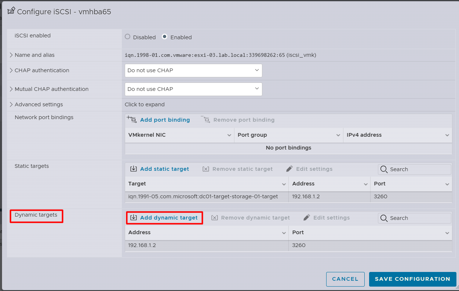Click the static target Edit settings pencil
Image resolution: width=459 pixels, height=291 pixels.
click(289, 169)
